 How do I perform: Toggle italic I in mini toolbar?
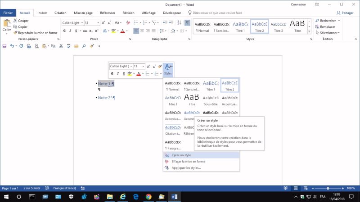click(118, 74)
